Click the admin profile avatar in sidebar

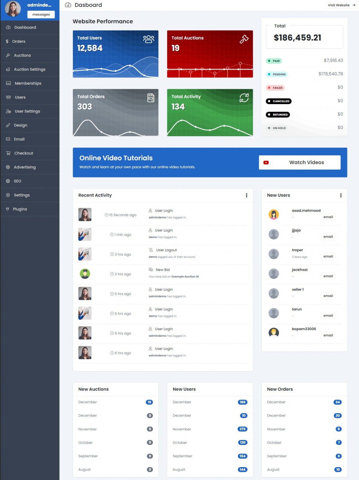(x=13, y=9)
